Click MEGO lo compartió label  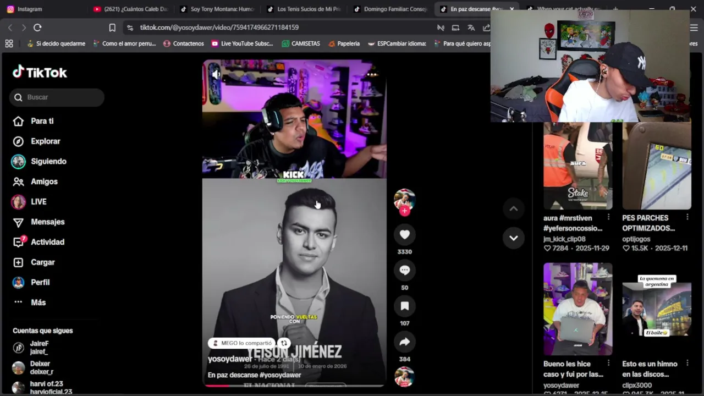pyautogui.click(x=242, y=343)
